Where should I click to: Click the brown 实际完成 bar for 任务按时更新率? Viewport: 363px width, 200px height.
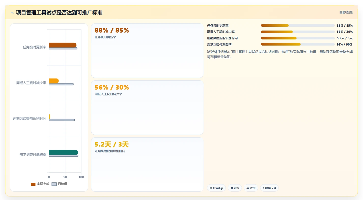click(63, 45)
